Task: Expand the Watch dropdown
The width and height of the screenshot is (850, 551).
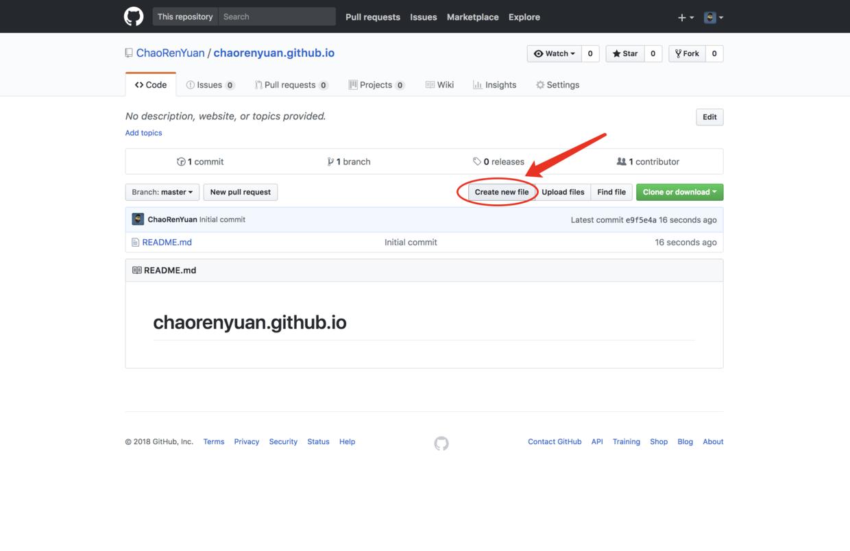Action: point(554,53)
